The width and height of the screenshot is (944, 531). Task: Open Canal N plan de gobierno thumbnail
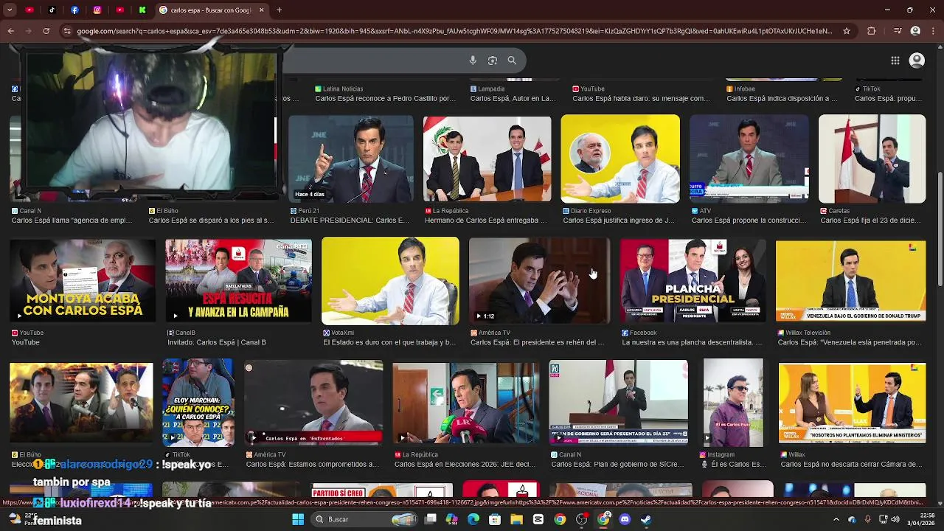(x=619, y=402)
